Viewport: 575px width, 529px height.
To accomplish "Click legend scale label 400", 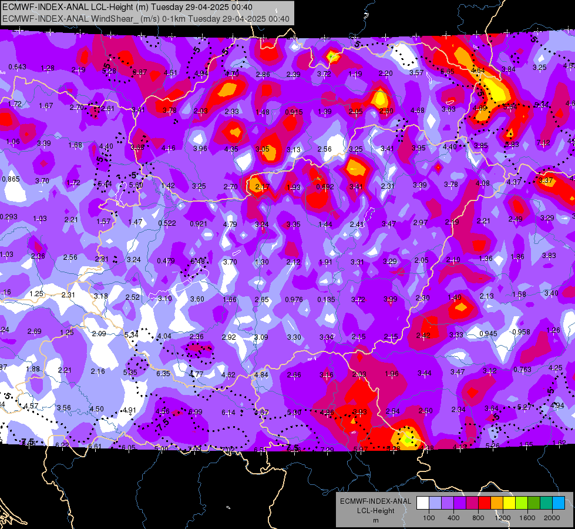I will click(x=453, y=518).
